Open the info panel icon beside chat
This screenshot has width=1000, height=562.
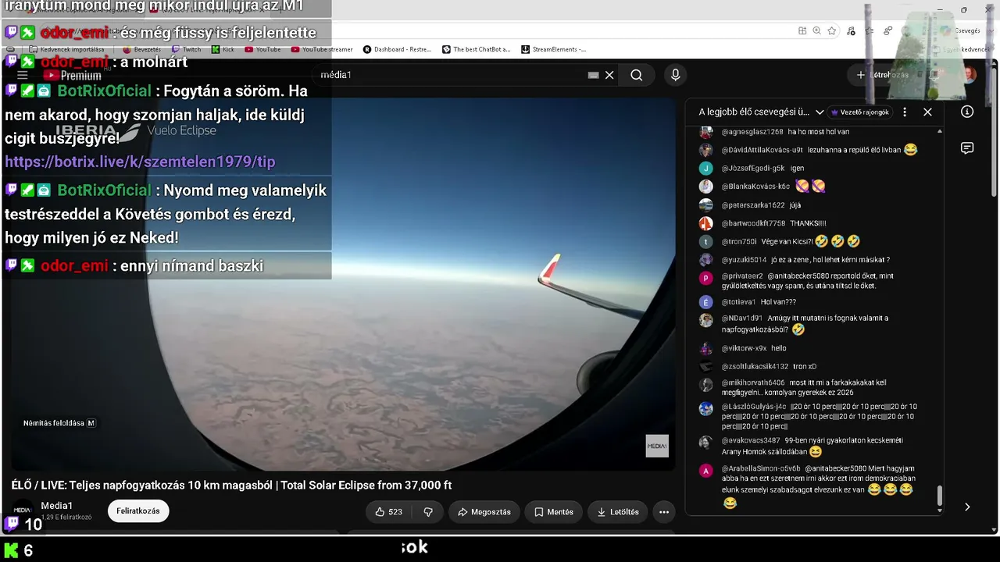[x=967, y=112]
